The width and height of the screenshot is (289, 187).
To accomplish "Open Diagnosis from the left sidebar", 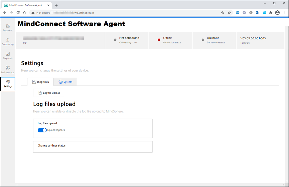I will (x=8, y=56).
